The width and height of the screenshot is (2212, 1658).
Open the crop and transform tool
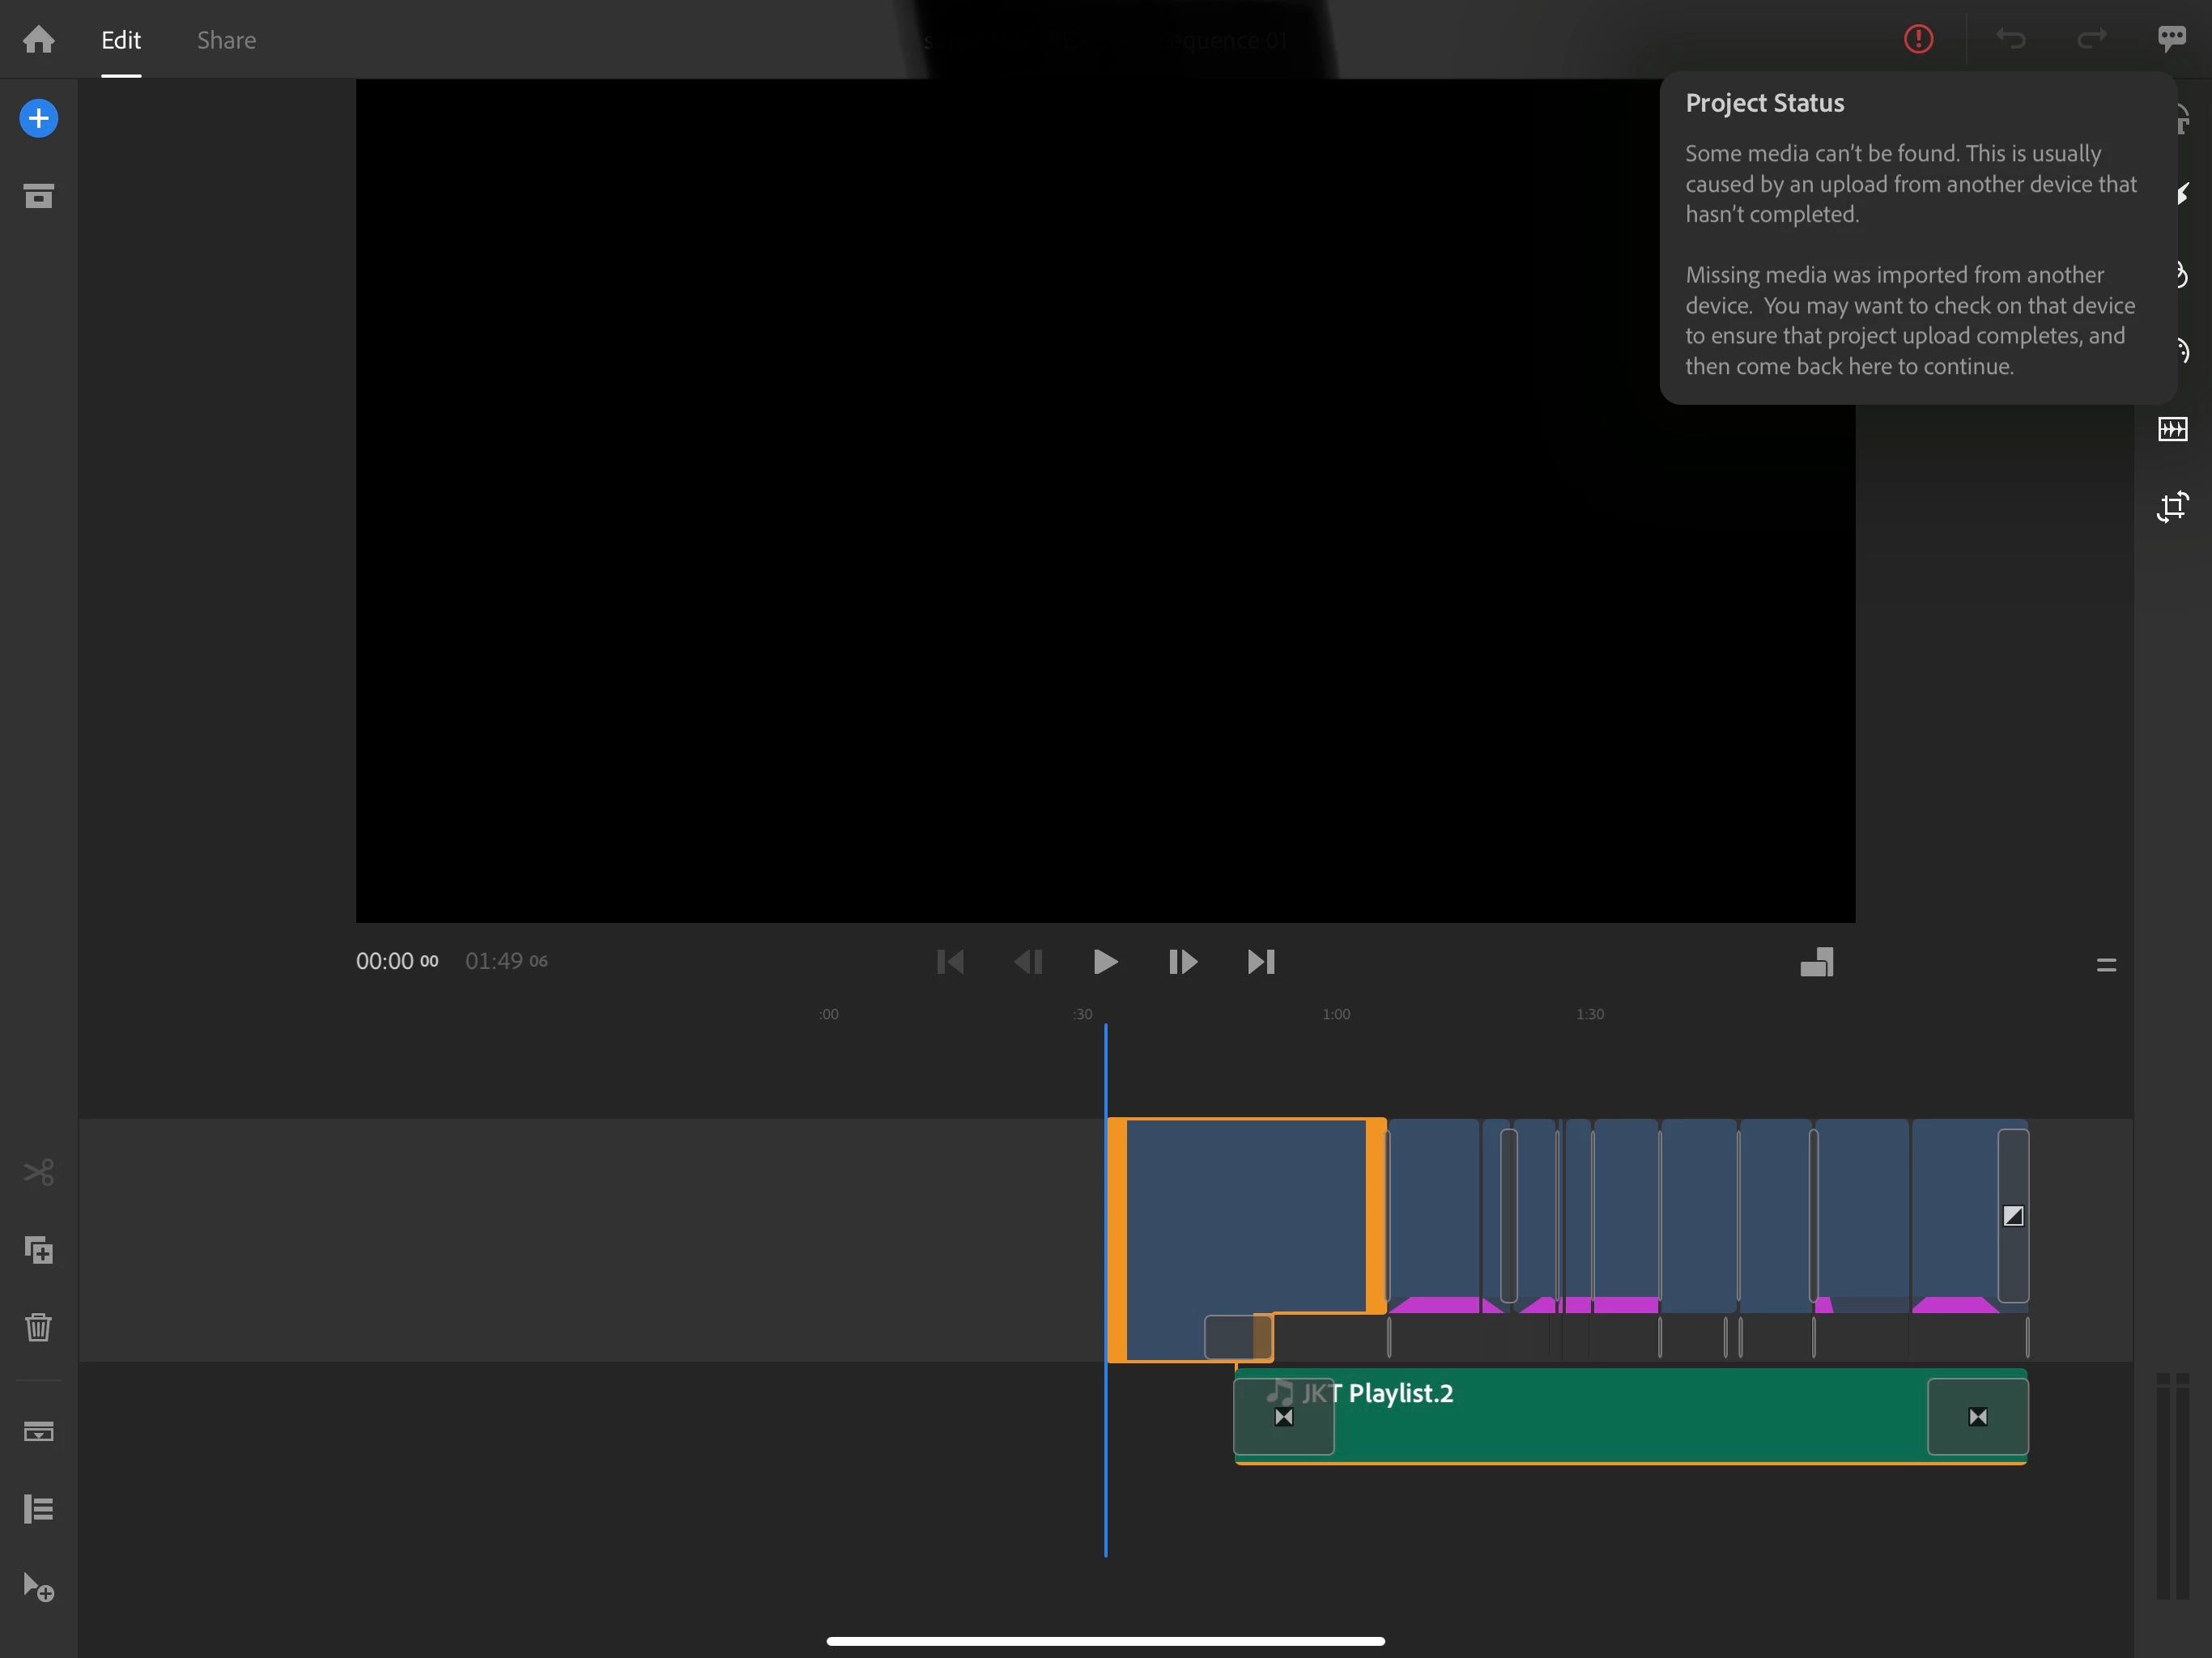[x=2172, y=507]
